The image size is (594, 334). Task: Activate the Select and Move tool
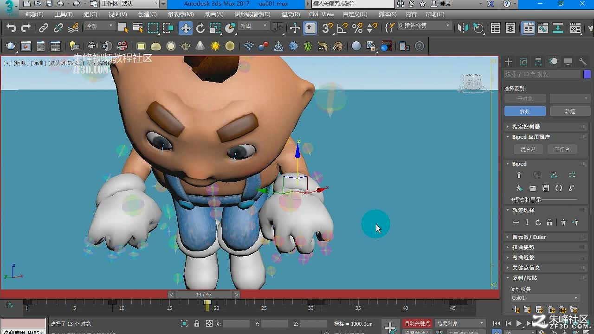(x=186, y=28)
